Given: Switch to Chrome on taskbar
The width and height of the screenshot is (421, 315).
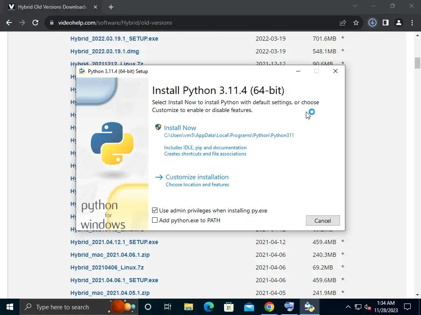Looking at the screenshot, I should point(269,307).
